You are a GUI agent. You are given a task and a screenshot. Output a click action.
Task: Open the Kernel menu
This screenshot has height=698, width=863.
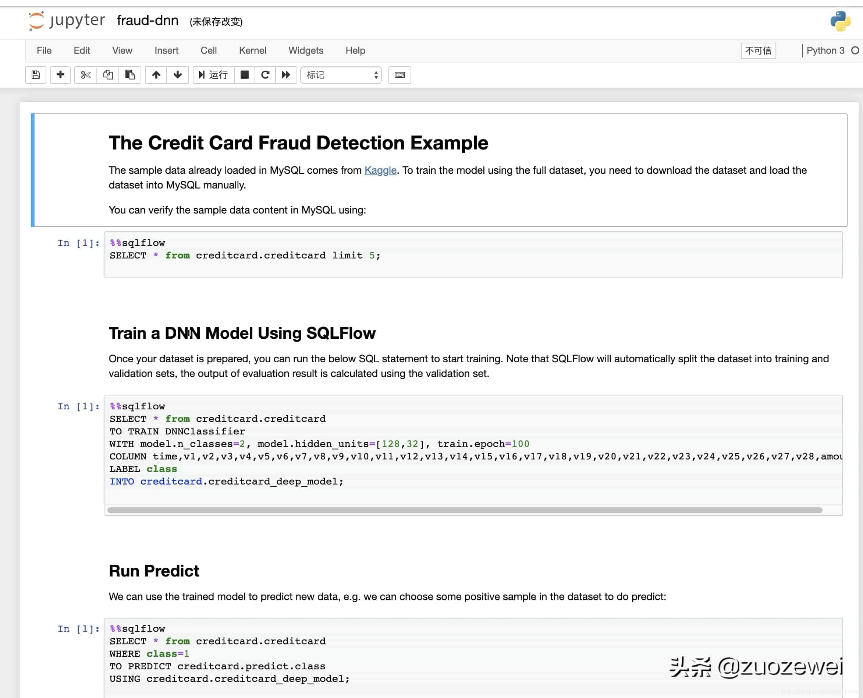click(252, 51)
